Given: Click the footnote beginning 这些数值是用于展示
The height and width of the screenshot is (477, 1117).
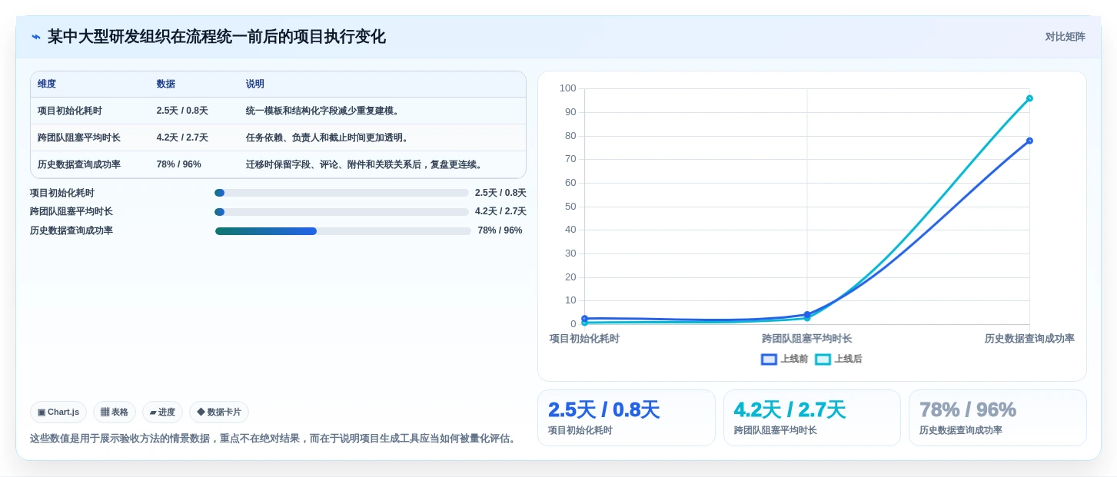Looking at the screenshot, I should click(x=273, y=439).
